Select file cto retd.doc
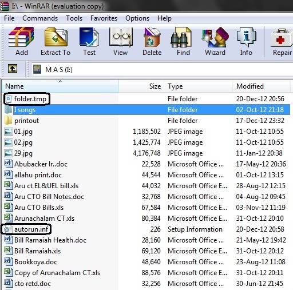The height and width of the screenshot is (290, 293). (x=33, y=284)
